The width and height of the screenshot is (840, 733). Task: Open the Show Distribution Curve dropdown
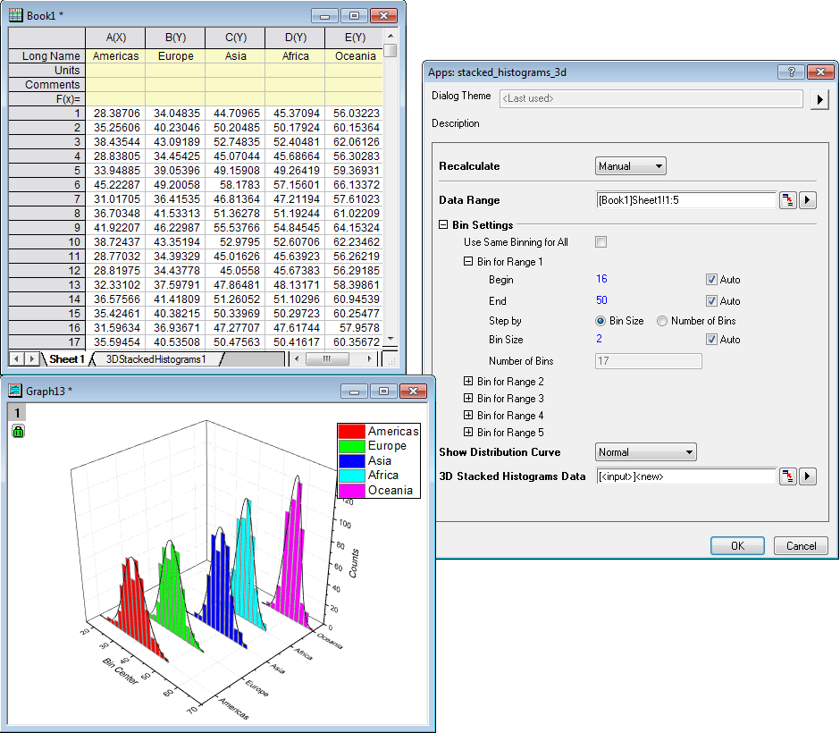coord(645,451)
